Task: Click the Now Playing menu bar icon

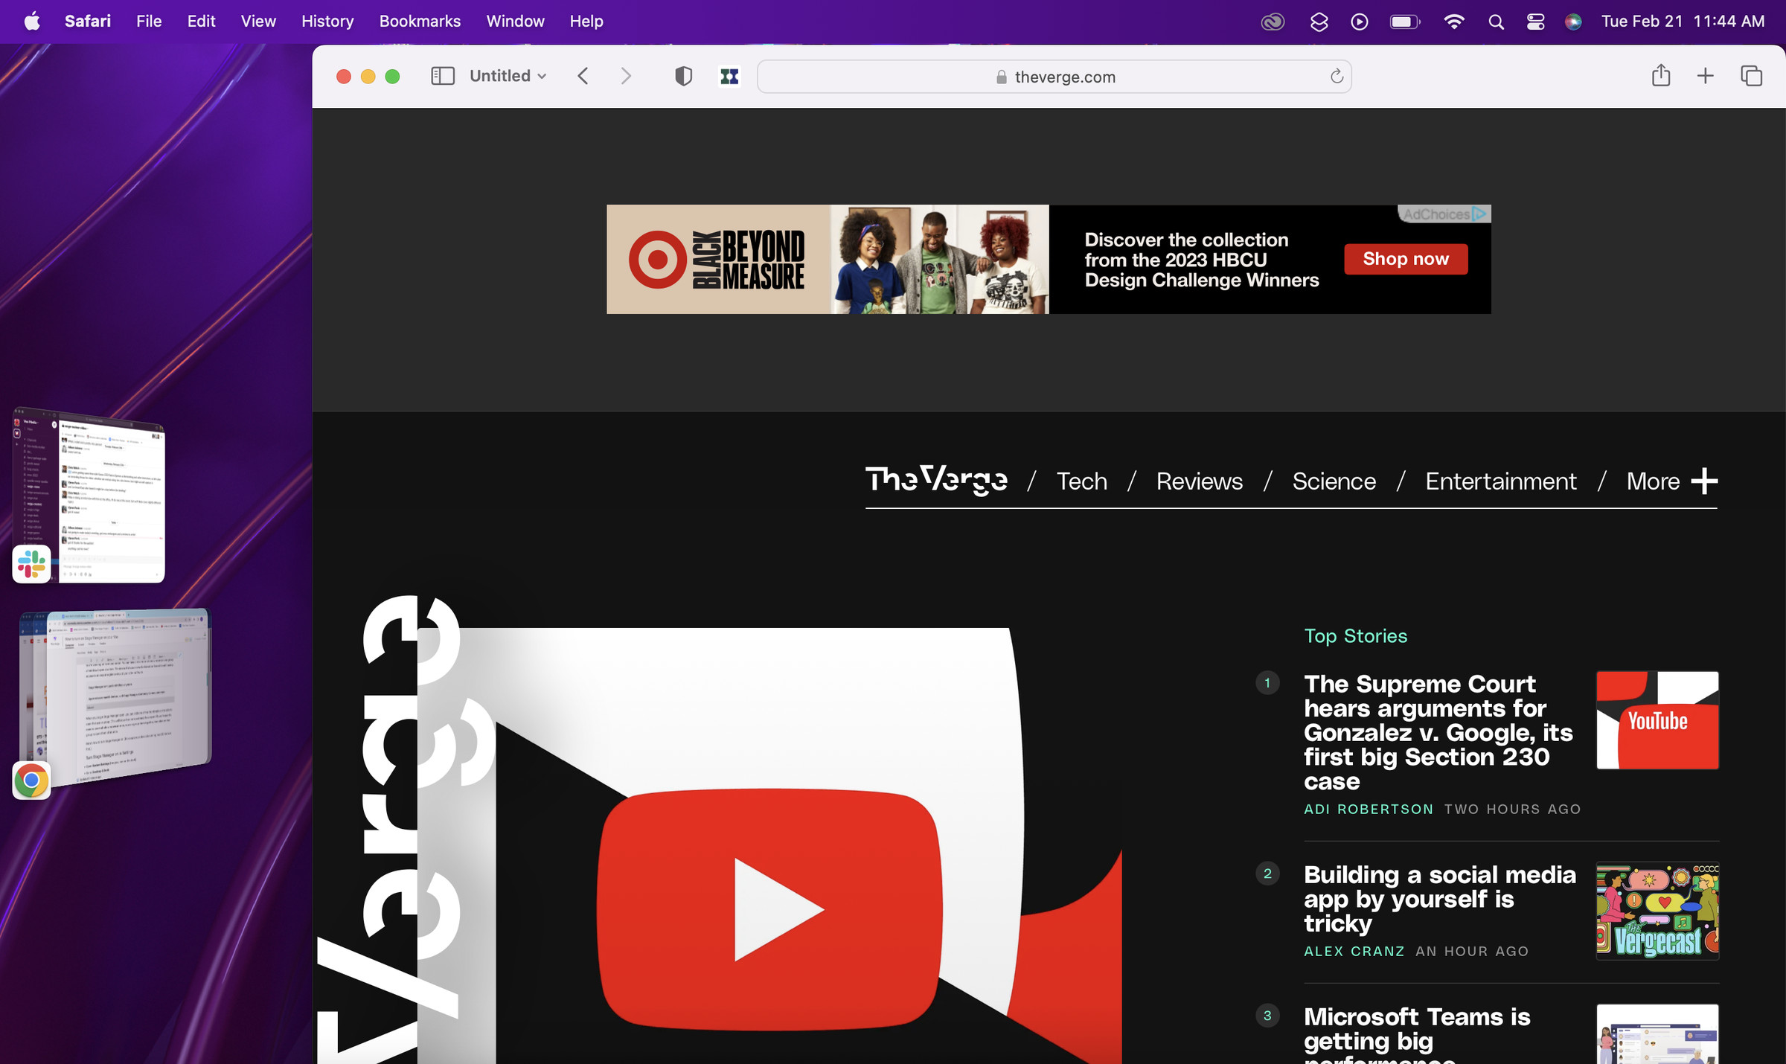Action: [x=1359, y=22]
